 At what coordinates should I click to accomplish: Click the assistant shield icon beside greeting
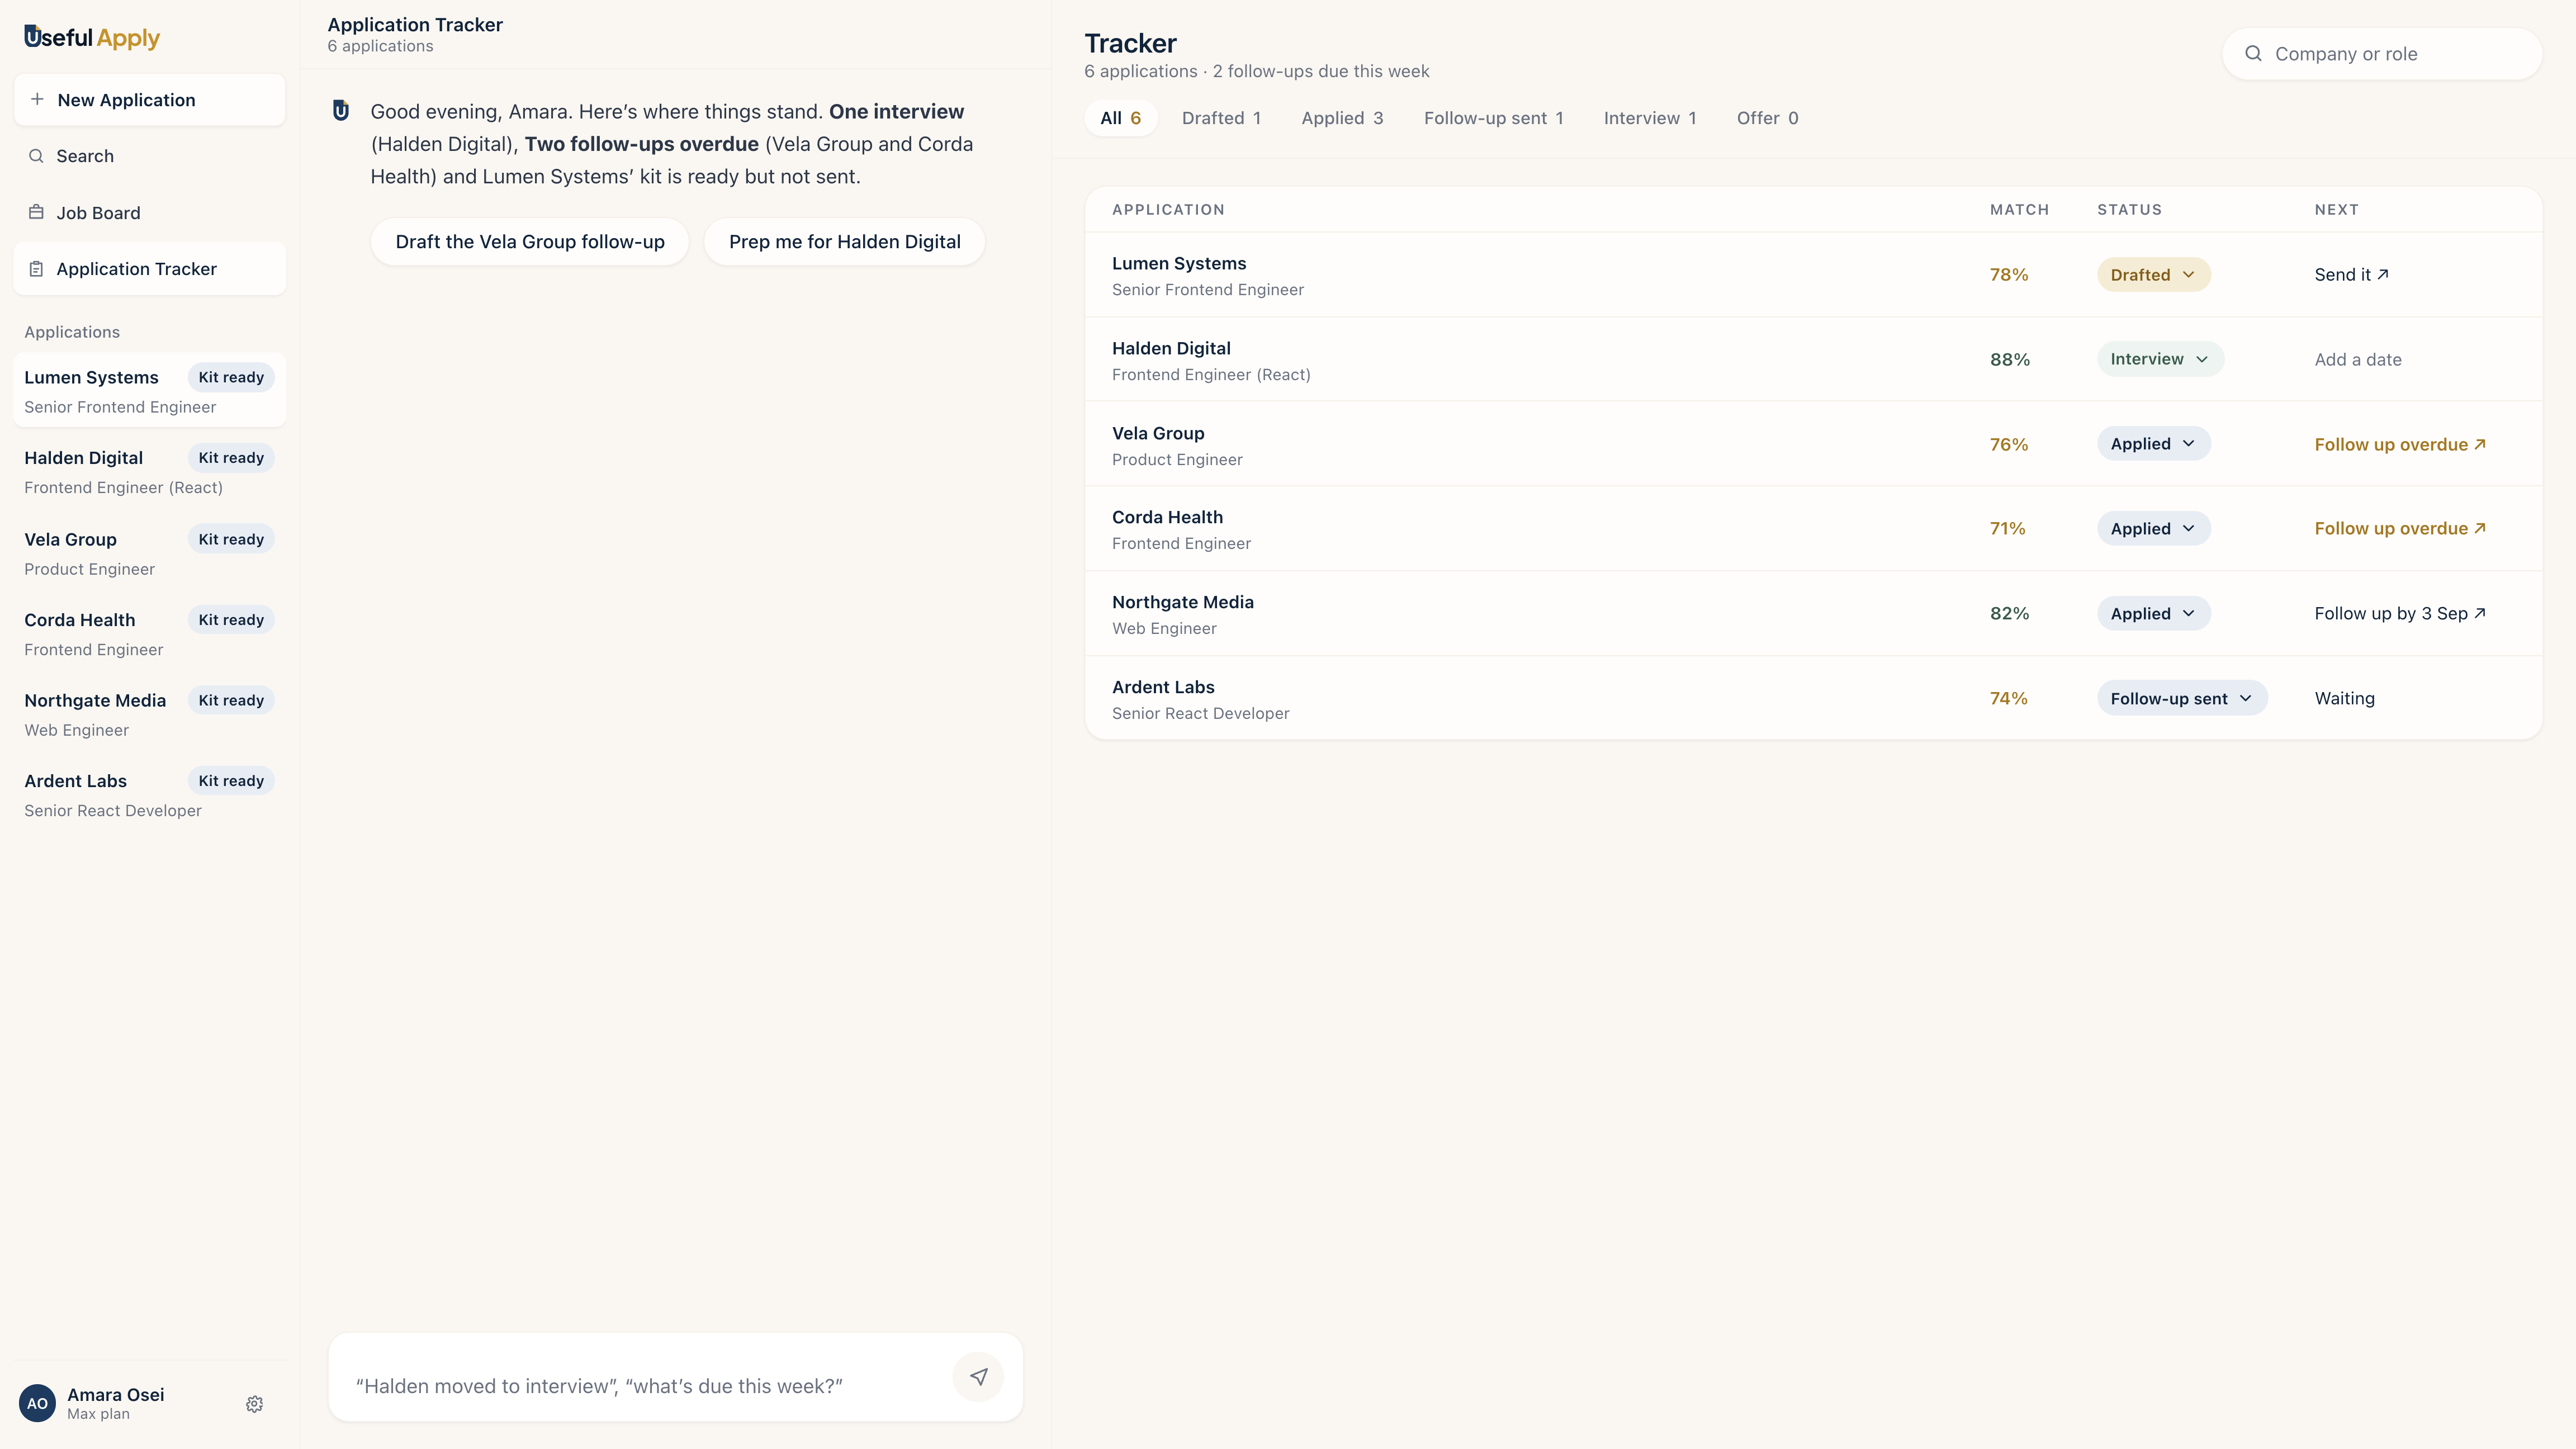click(x=341, y=111)
